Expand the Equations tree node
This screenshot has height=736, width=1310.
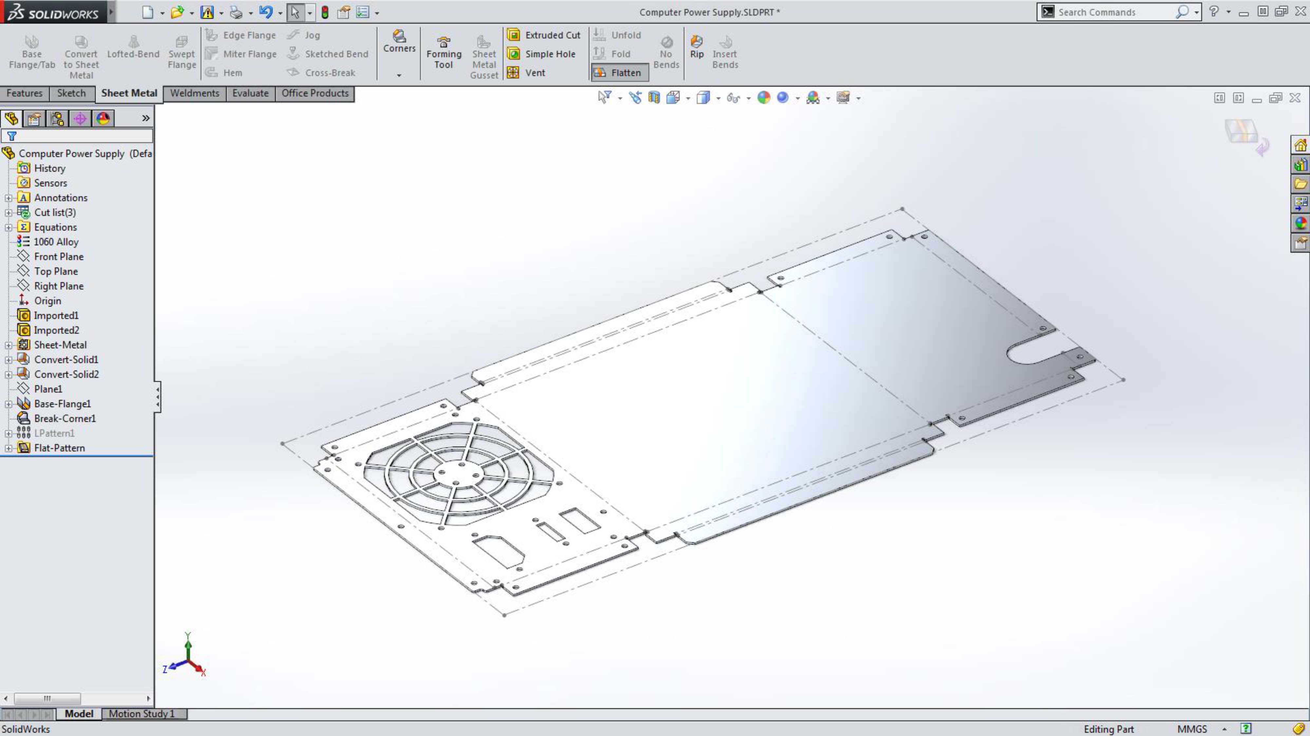[x=8, y=228]
